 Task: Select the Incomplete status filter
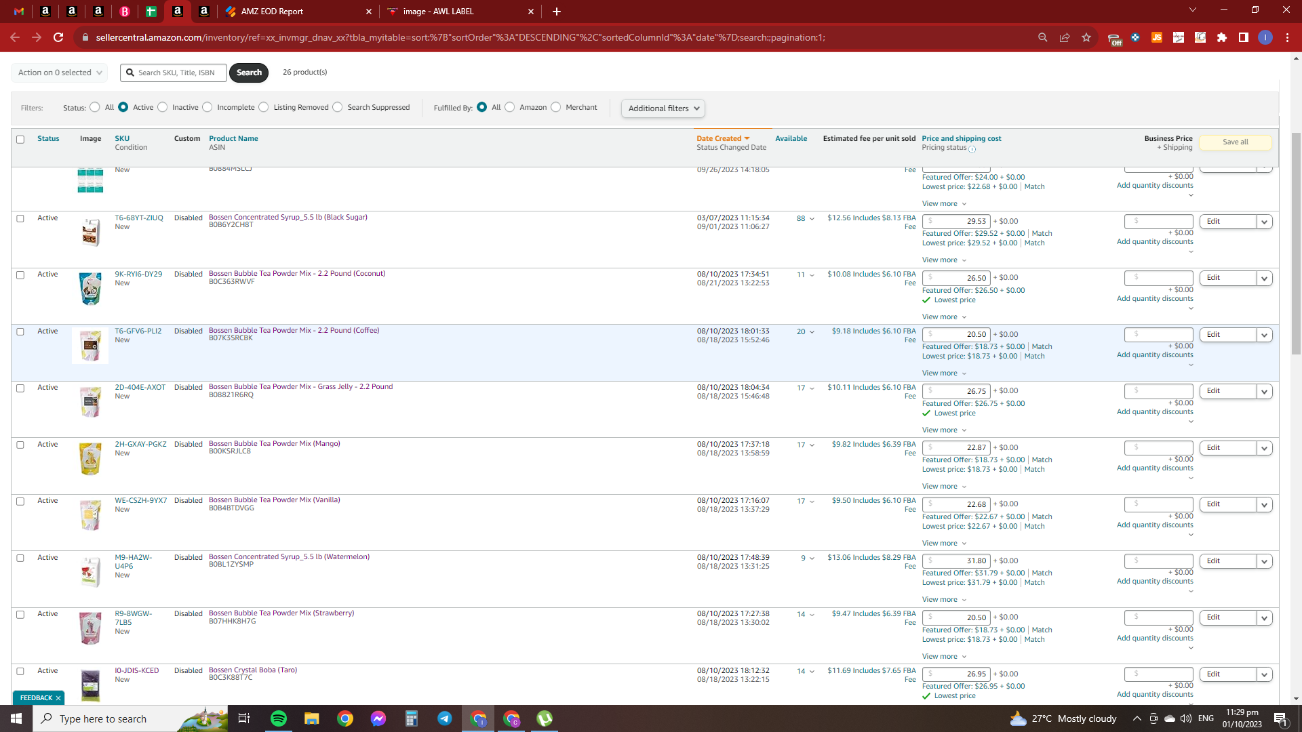[208, 107]
